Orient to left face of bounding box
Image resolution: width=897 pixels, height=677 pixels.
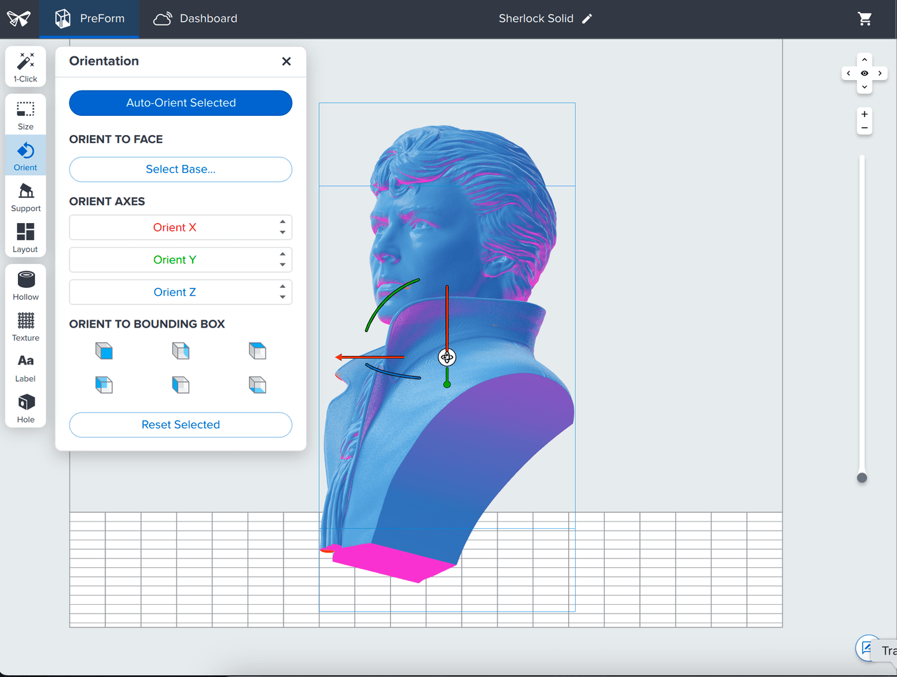[x=181, y=384]
